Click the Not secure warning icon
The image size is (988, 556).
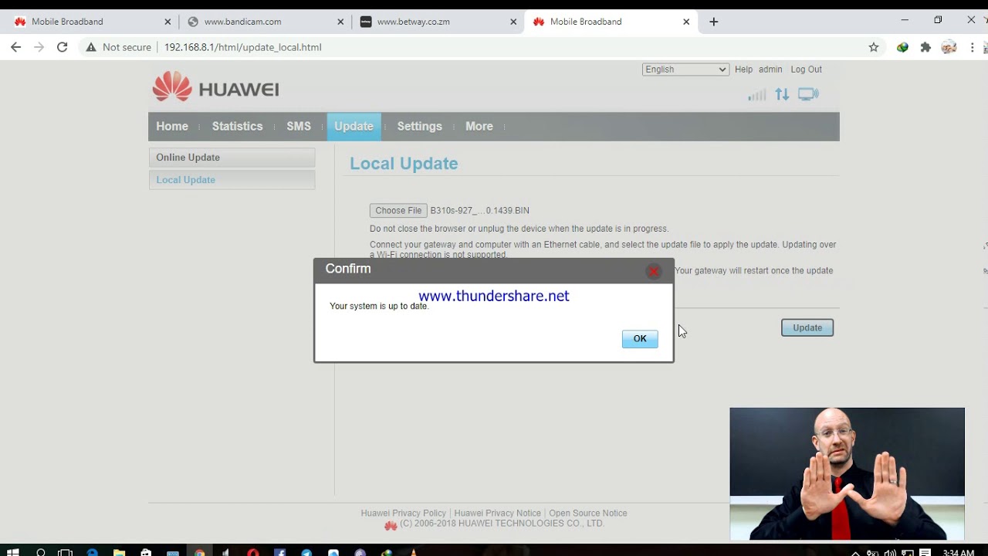tap(91, 47)
